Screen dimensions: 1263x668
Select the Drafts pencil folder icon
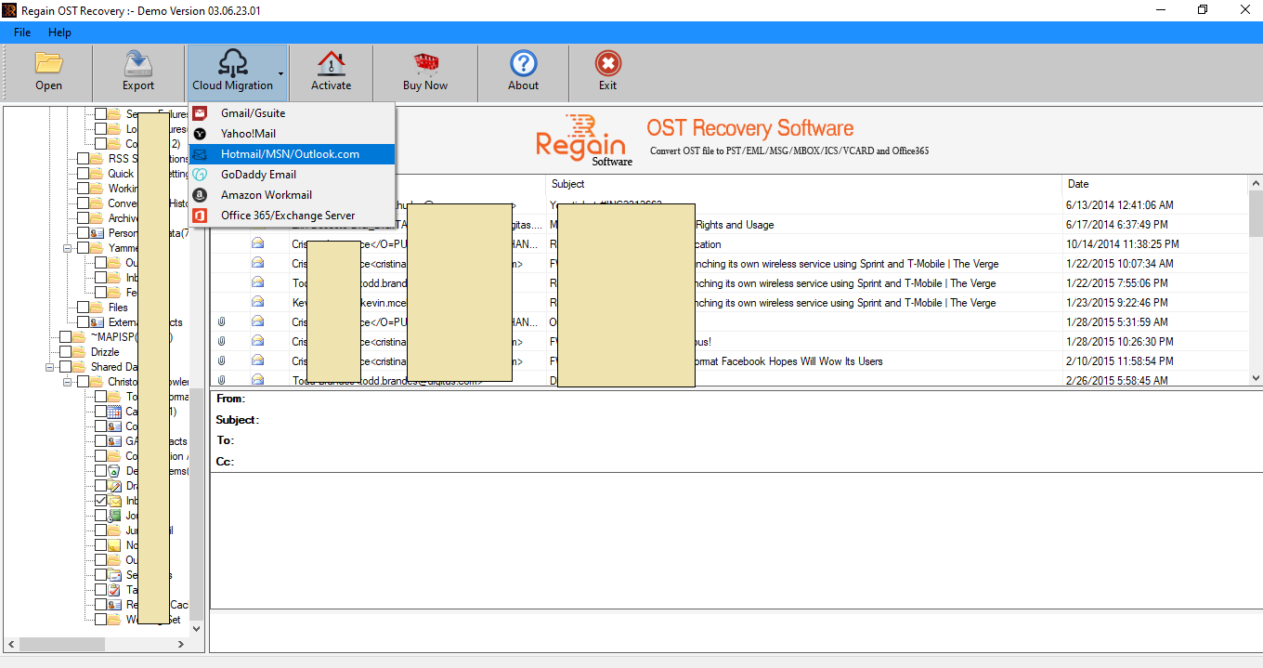[x=115, y=486]
